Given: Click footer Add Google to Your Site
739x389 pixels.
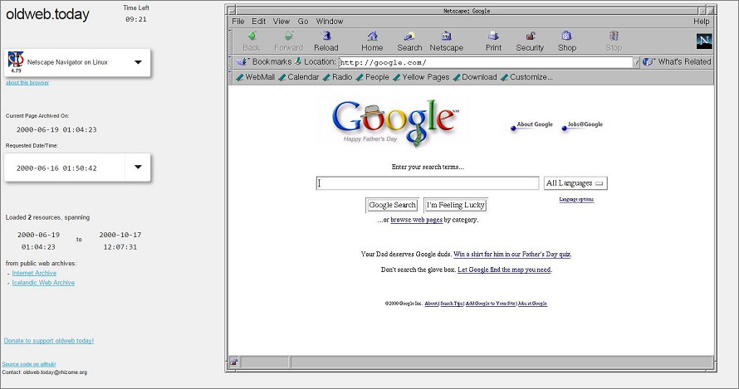Looking at the screenshot, I should click(x=490, y=304).
